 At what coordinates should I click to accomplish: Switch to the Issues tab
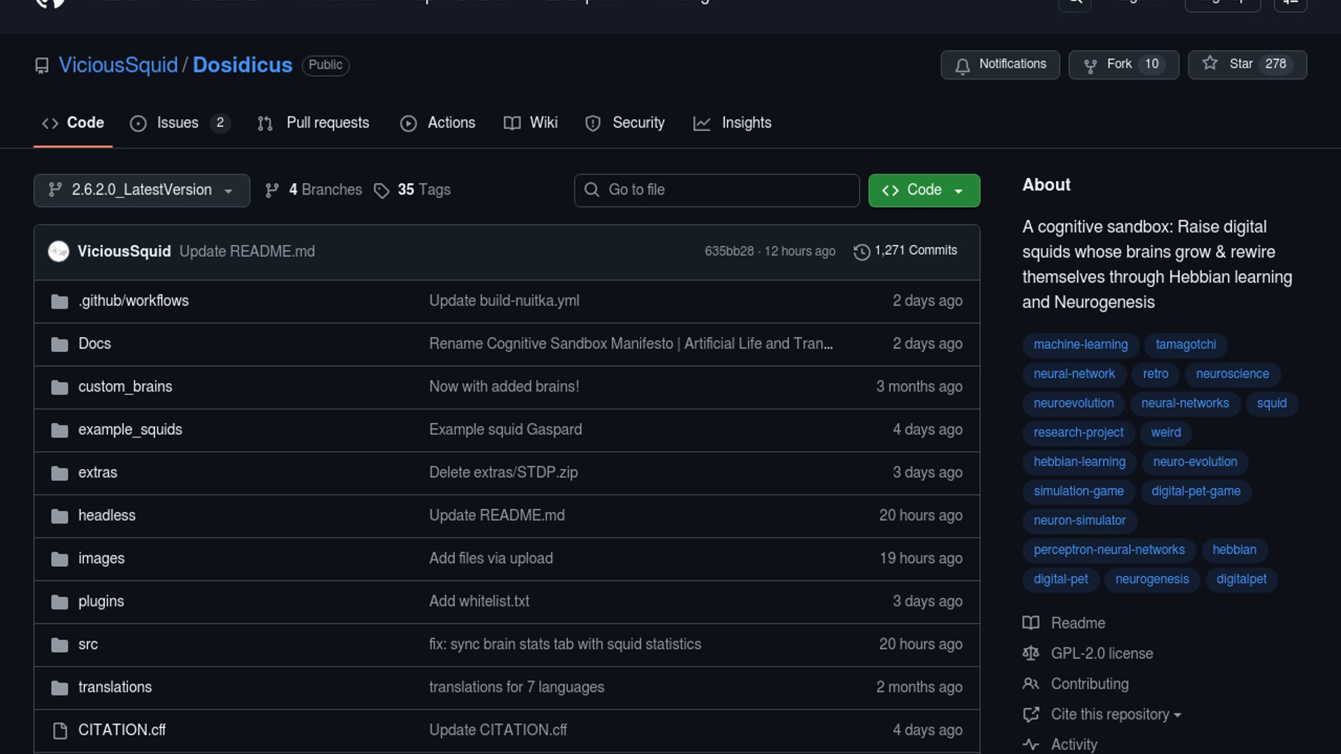(x=177, y=123)
